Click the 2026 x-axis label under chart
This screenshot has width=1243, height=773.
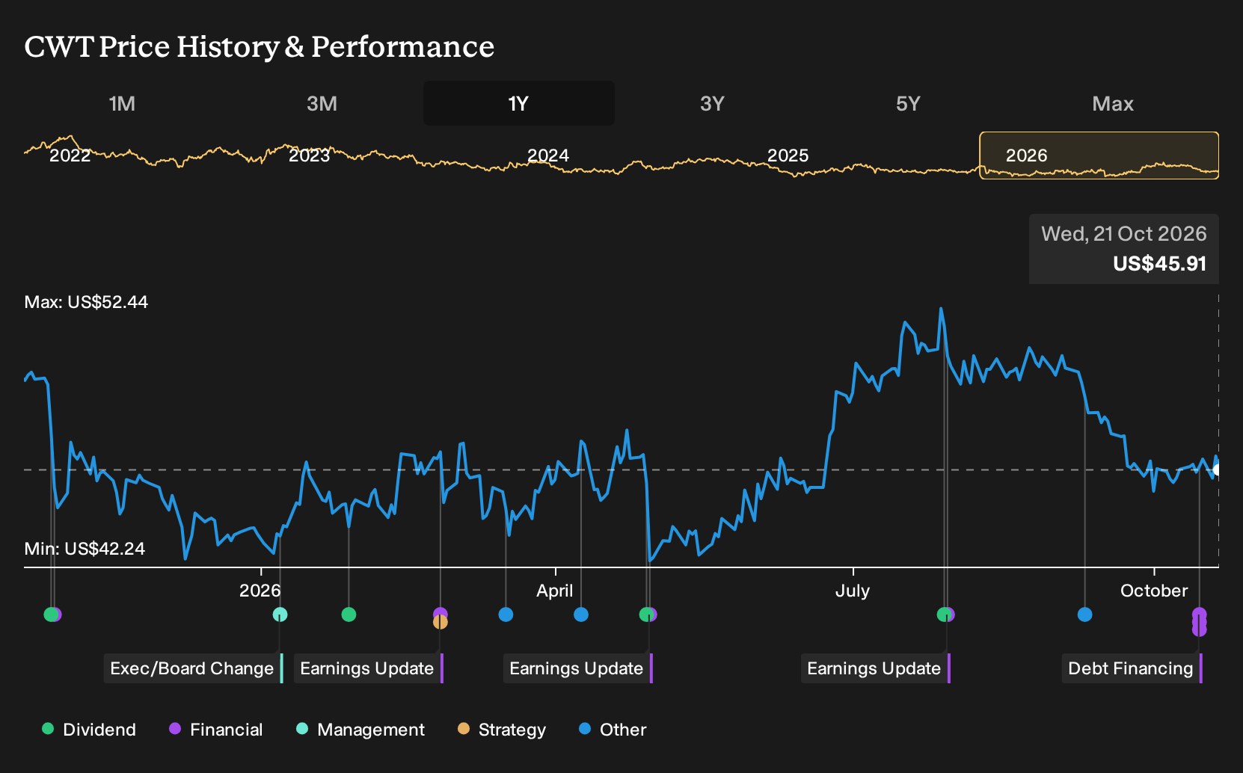point(260,591)
